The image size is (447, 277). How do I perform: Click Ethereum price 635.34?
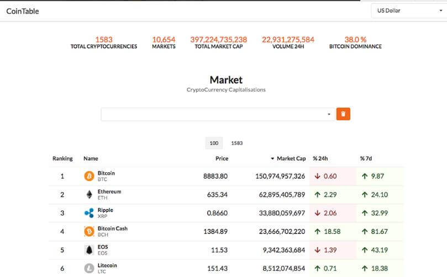217,195
